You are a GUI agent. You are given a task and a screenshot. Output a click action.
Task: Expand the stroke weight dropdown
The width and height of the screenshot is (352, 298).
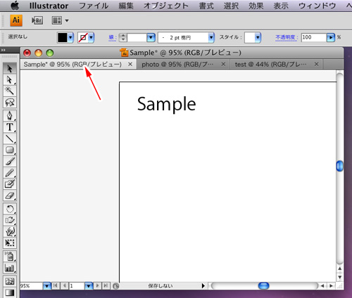coord(151,37)
